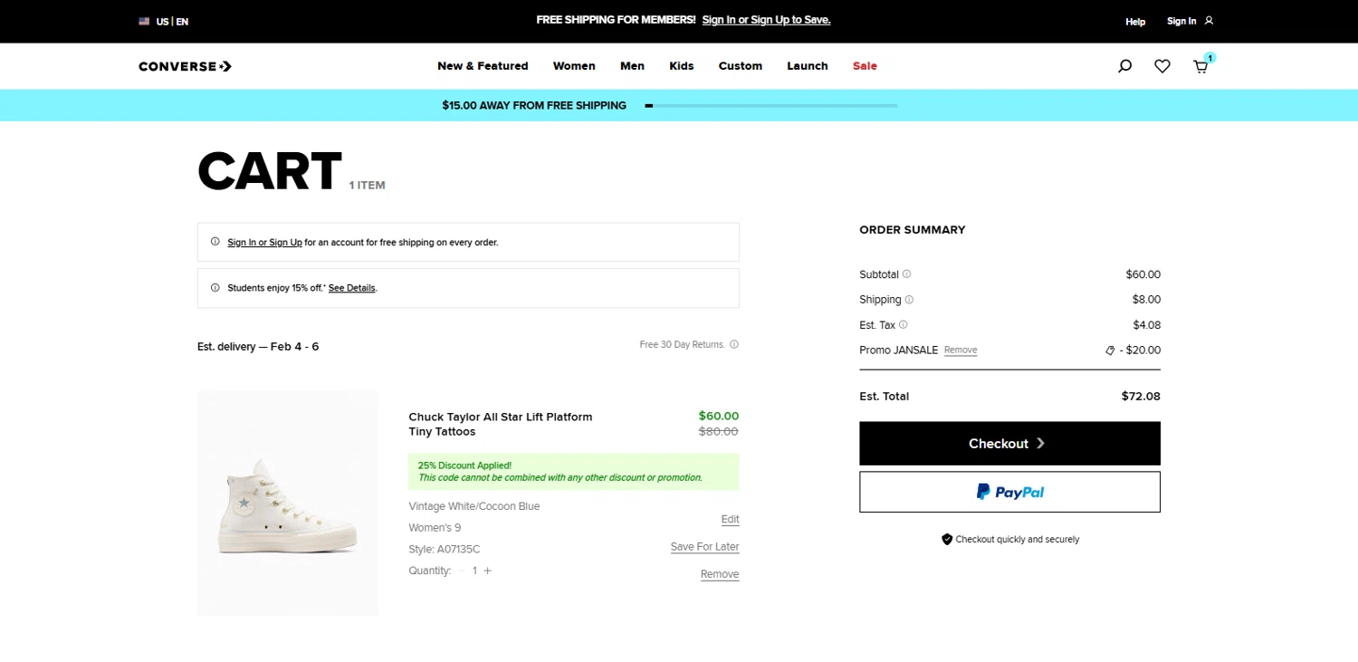Open the Women menu
1358x662 pixels.
574,66
